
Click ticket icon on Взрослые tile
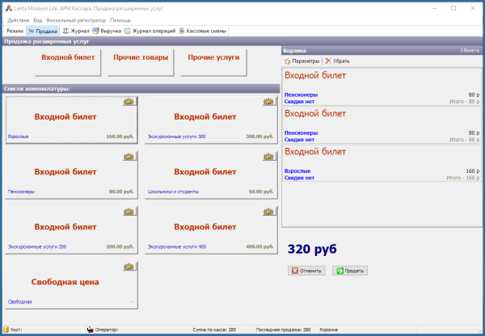(129, 101)
